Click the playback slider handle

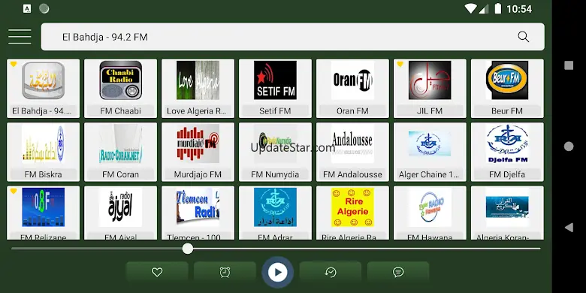pyautogui.click(x=188, y=249)
